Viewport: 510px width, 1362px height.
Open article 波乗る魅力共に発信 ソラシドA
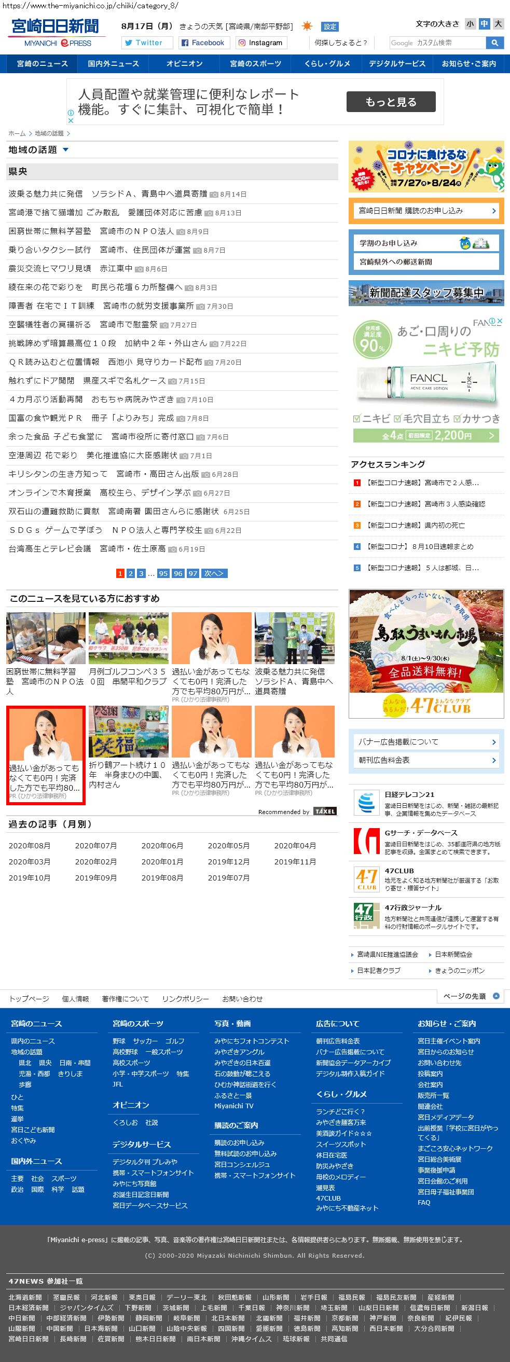pos(108,194)
